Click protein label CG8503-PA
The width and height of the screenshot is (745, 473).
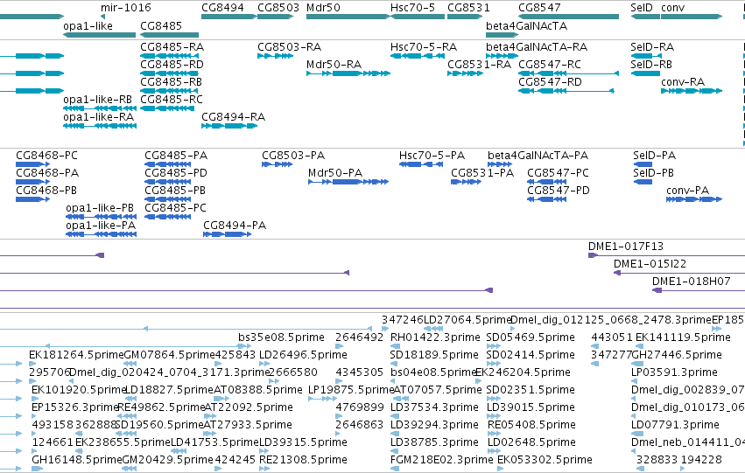tap(293, 156)
